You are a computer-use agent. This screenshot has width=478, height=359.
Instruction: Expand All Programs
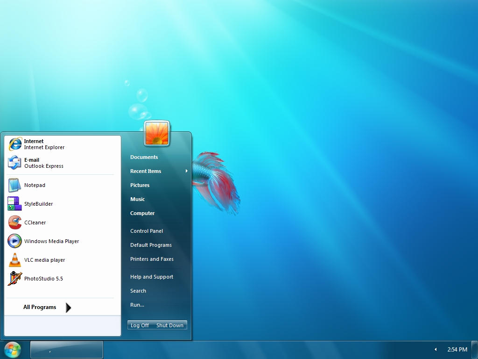[40, 307]
